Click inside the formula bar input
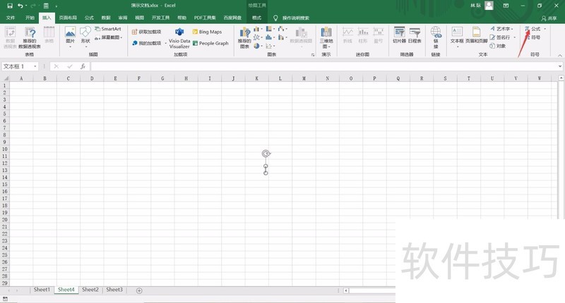 tap(323, 66)
